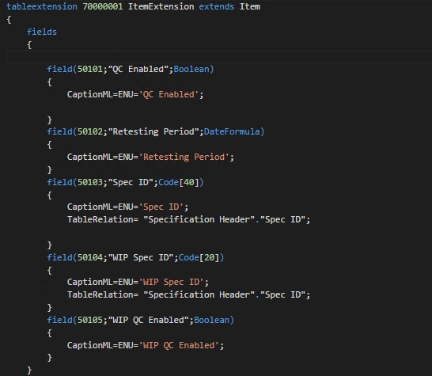Click the fields keyword
This screenshot has width=432, height=376.
coord(42,32)
